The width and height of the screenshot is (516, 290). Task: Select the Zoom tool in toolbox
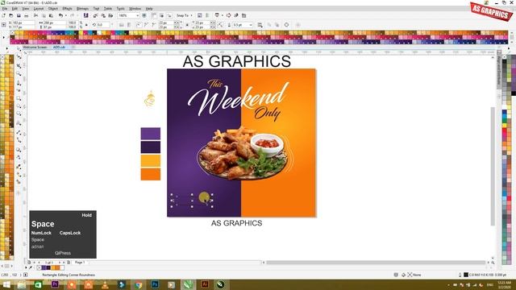[19, 73]
